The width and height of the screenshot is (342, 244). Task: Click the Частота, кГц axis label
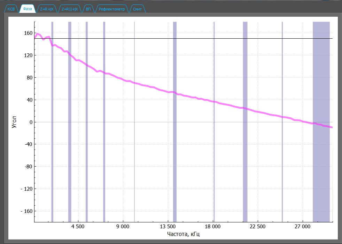click(x=183, y=234)
